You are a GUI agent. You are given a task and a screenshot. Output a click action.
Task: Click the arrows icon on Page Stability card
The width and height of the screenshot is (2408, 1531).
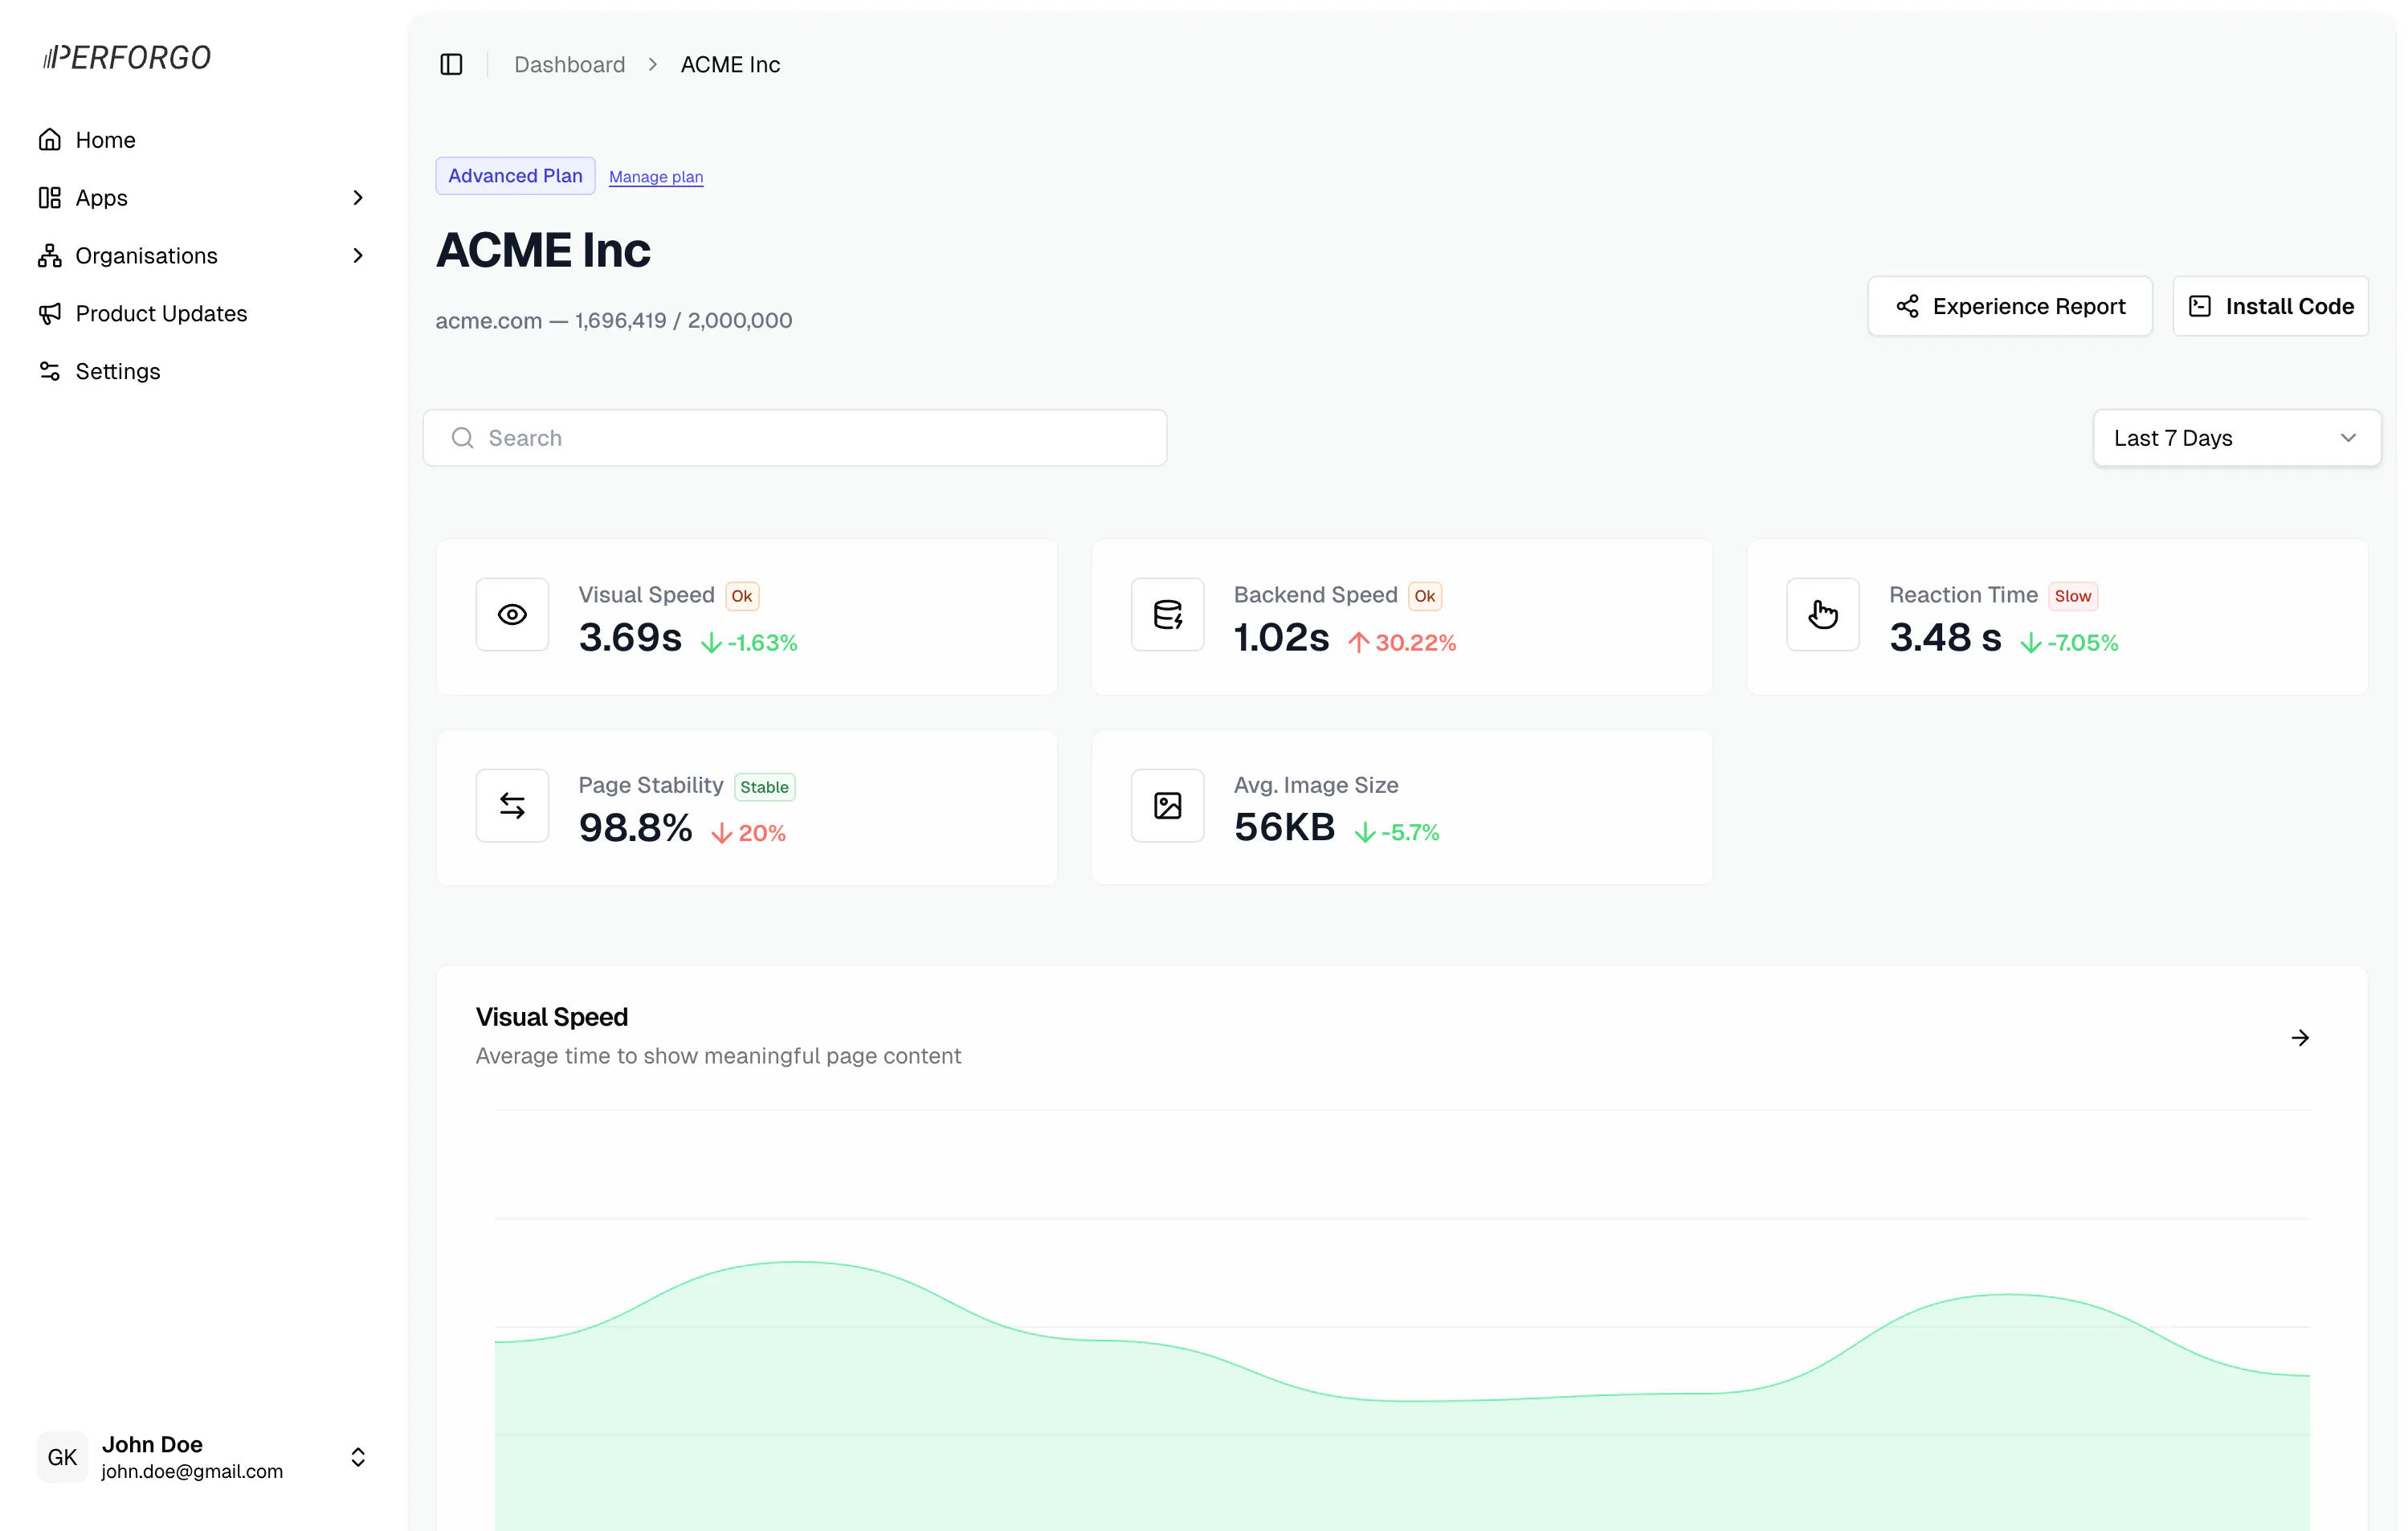click(x=512, y=805)
